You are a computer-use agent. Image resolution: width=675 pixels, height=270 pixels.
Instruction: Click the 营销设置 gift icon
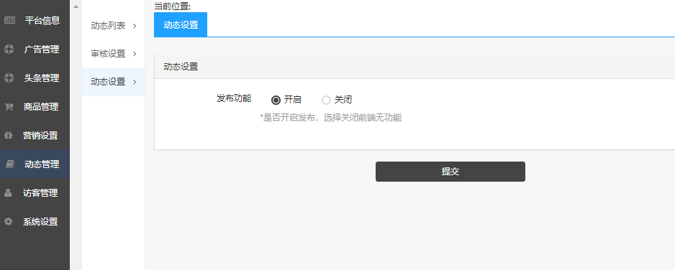pos(8,135)
